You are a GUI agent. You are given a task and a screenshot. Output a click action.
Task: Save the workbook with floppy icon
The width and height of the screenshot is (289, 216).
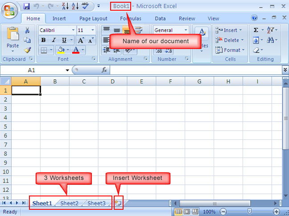tap(27, 6)
